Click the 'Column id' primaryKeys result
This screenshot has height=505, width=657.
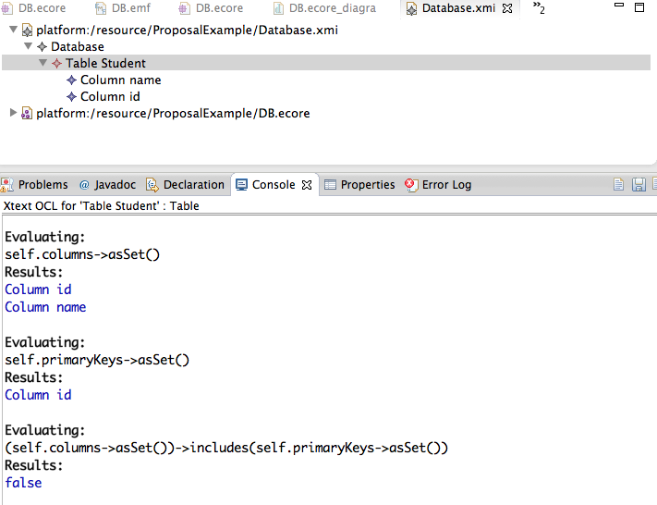pos(38,395)
